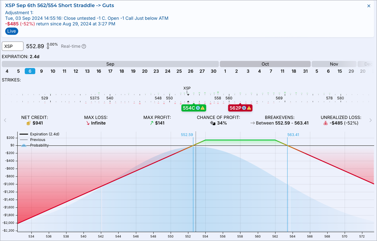Click the dice icon for Chance of Profit
377x241 pixels.
[213, 123]
